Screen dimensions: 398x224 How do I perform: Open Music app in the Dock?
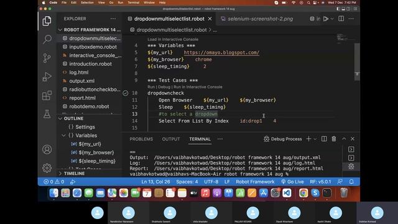click(x=205, y=194)
